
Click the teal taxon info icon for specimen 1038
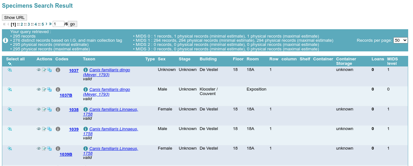(86, 109)
